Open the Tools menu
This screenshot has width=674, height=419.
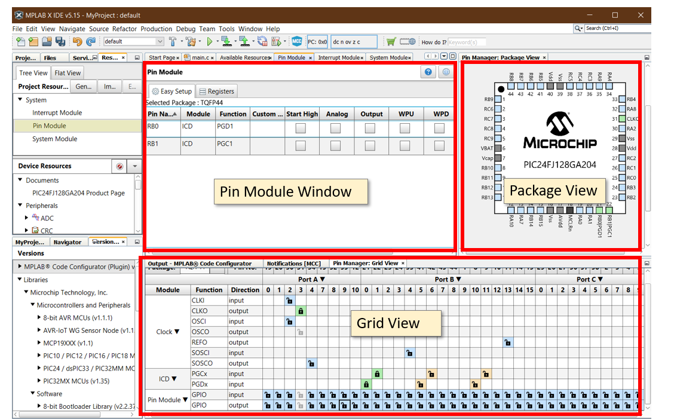point(226,29)
